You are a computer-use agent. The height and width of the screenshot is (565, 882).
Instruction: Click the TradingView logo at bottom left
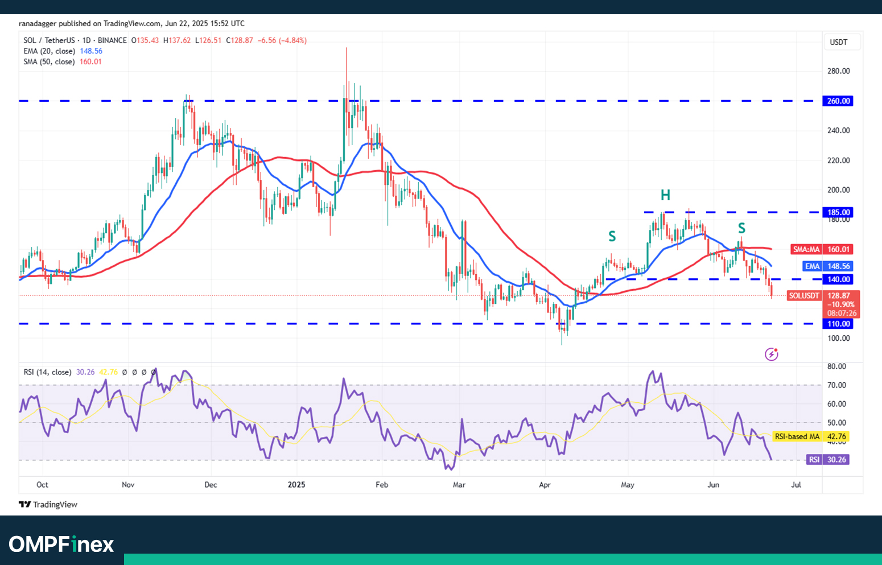pyautogui.click(x=48, y=504)
